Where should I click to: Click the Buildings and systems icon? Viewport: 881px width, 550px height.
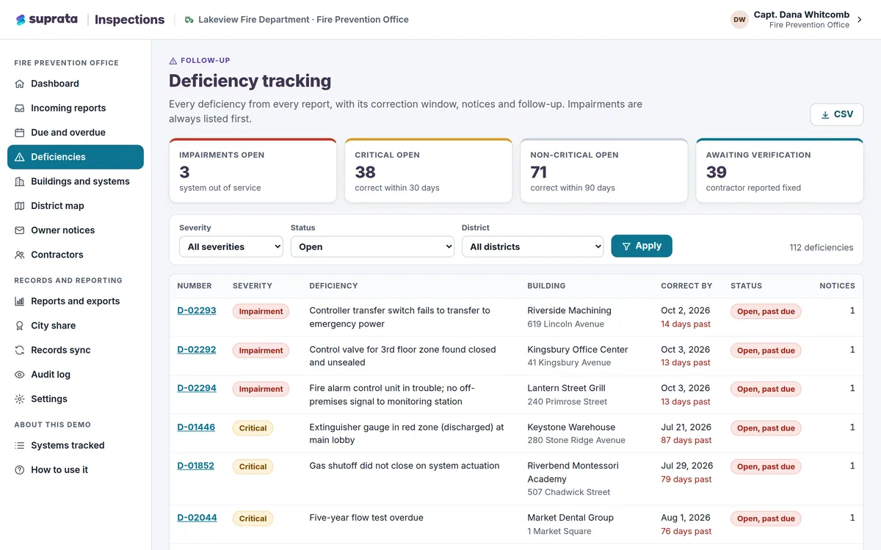tap(20, 182)
